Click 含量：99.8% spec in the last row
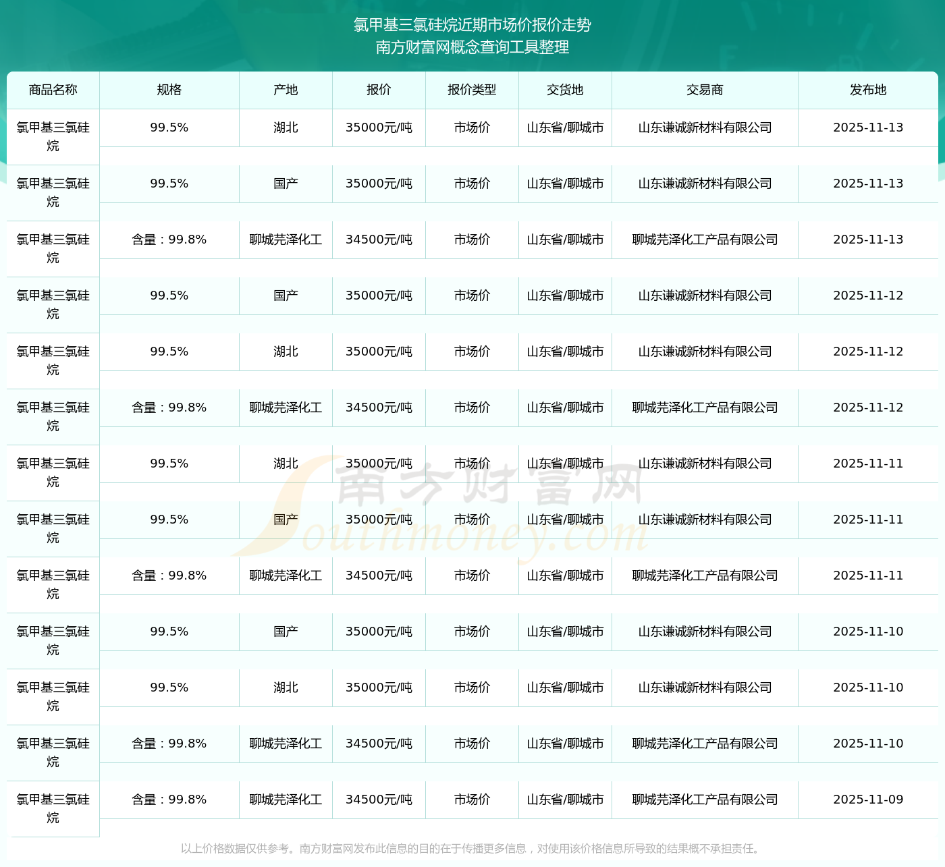This screenshot has height=867, width=945. coord(169,800)
